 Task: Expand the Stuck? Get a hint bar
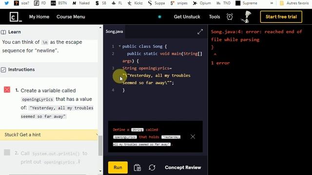pos(49,135)
